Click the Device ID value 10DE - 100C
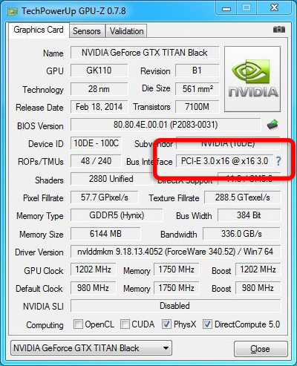 tap(96, 143)
